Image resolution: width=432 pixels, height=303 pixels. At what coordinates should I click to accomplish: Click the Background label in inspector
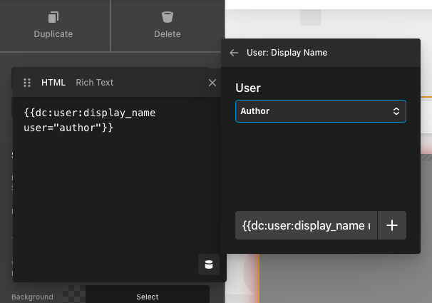32,297
